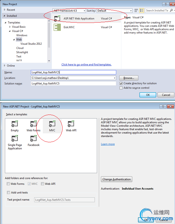Select Windows under Visual C#
175x224 pixels.
tap(22, 35)
